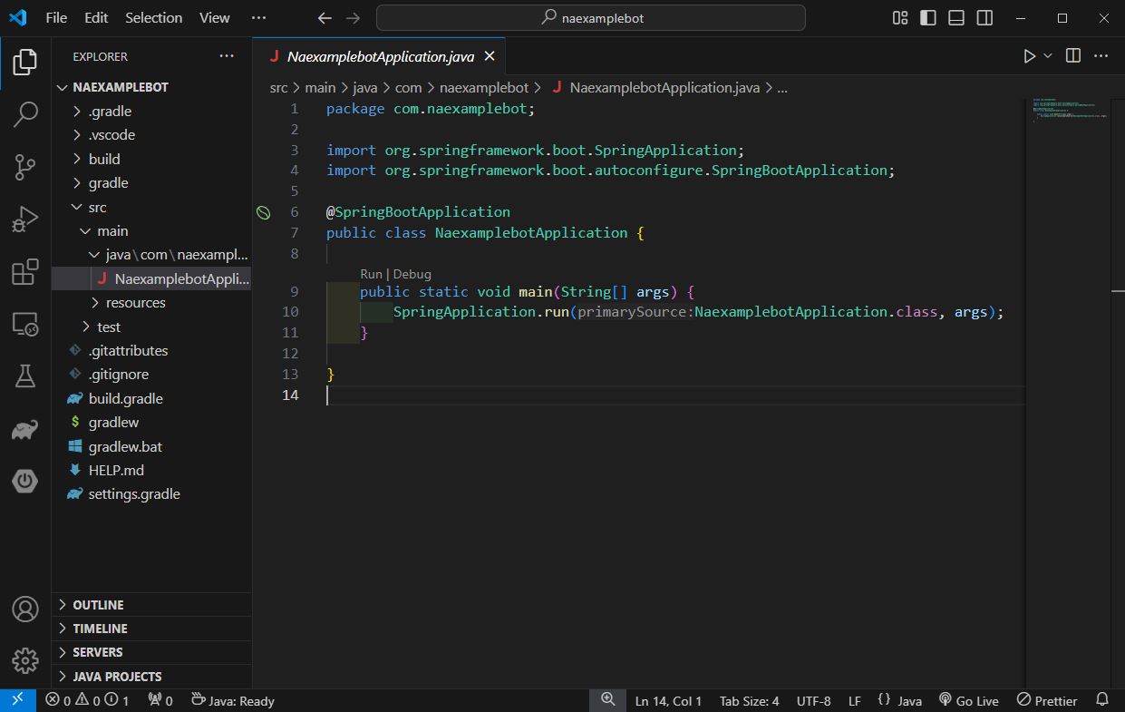Open the Testing flask view
Screen dimensions: 1125x712
coord(25,376)
